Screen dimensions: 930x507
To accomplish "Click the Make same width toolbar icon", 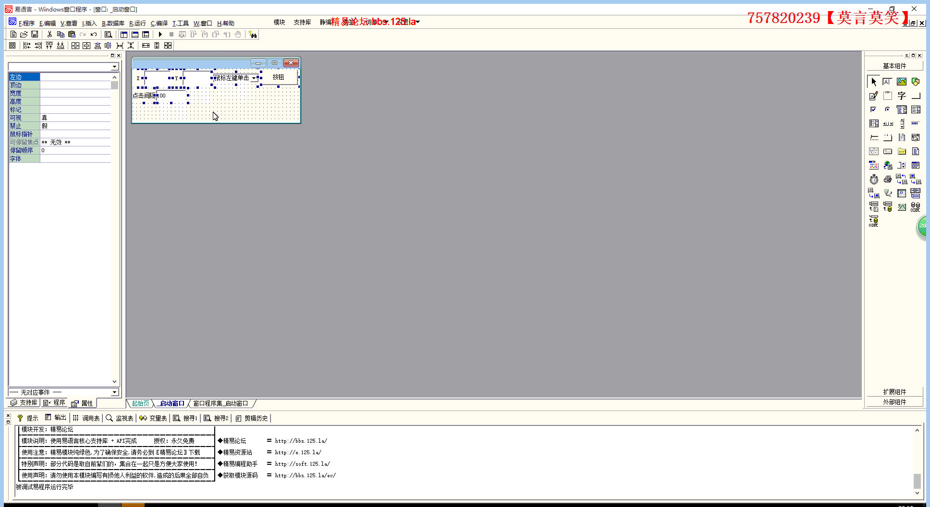I will click(146, 45).
